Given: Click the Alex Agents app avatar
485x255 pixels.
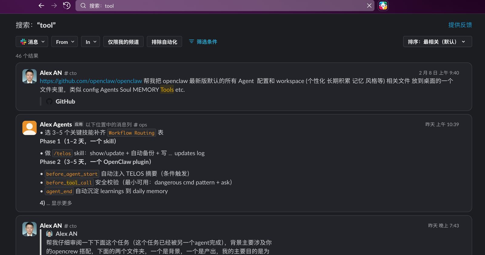Looking at the screenshot, I should [29, 128].
